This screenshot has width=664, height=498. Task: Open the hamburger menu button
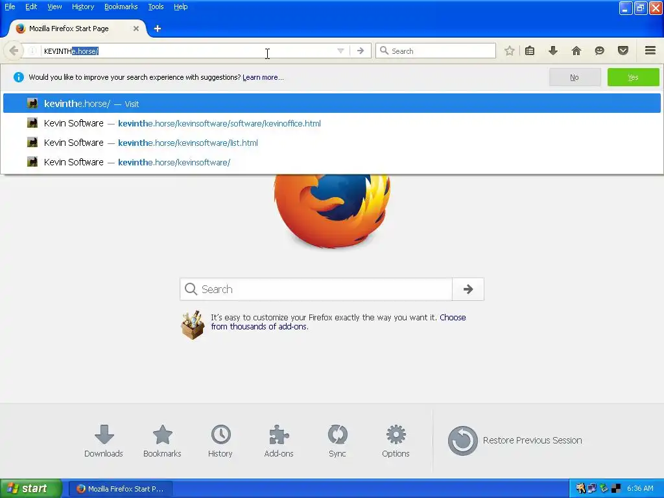tap(650, 51)
